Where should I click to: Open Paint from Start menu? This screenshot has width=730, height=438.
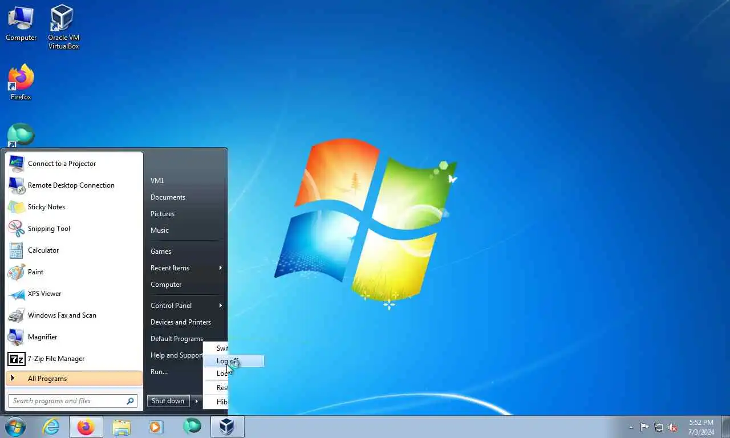pyautogui.click(x=74, y=272)
